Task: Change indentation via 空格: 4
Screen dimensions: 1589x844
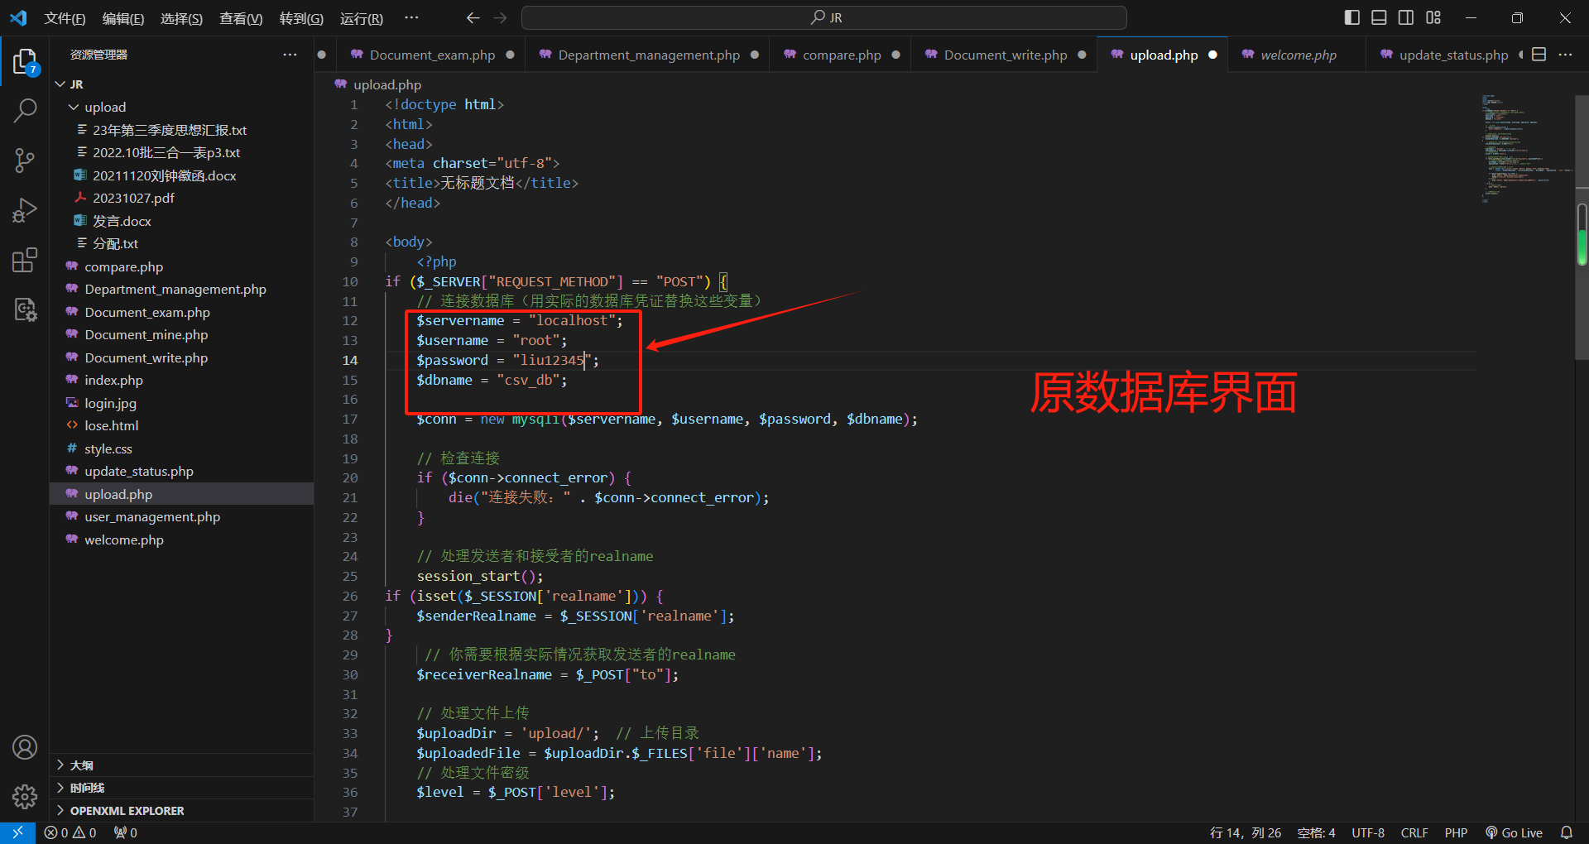Action: (x=1316, y=832)
